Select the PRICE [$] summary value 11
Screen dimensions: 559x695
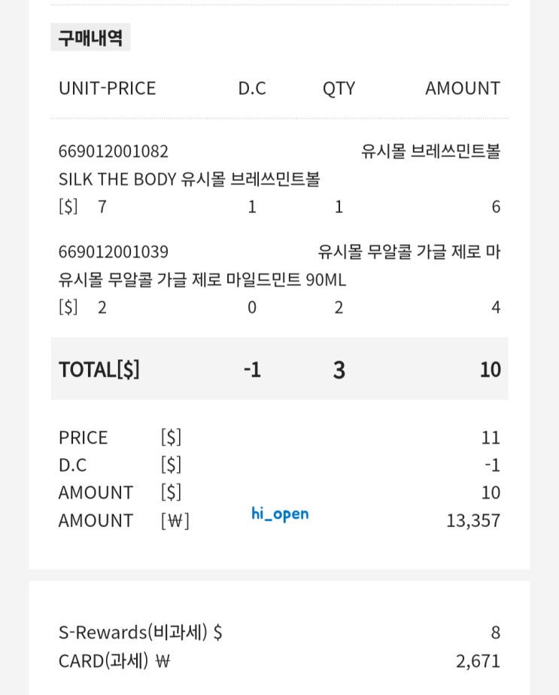(x=491, y=437)
